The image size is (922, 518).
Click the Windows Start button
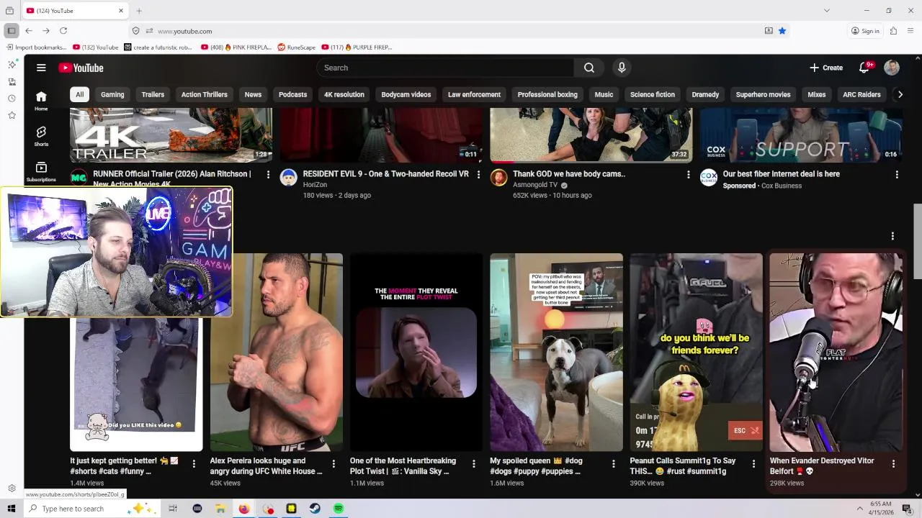(12, 509)
